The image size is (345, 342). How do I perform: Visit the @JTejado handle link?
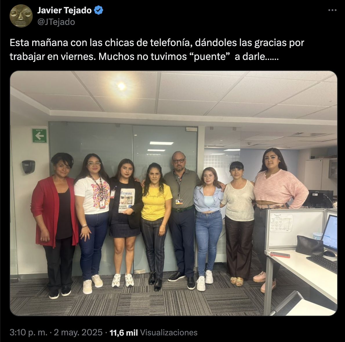[56, 22]
